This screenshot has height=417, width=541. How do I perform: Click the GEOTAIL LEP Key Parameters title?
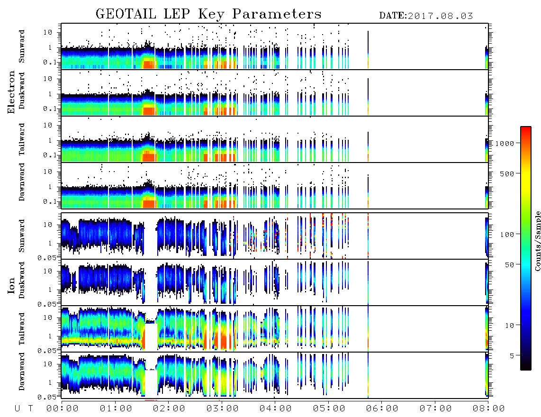tap(208, 15)
